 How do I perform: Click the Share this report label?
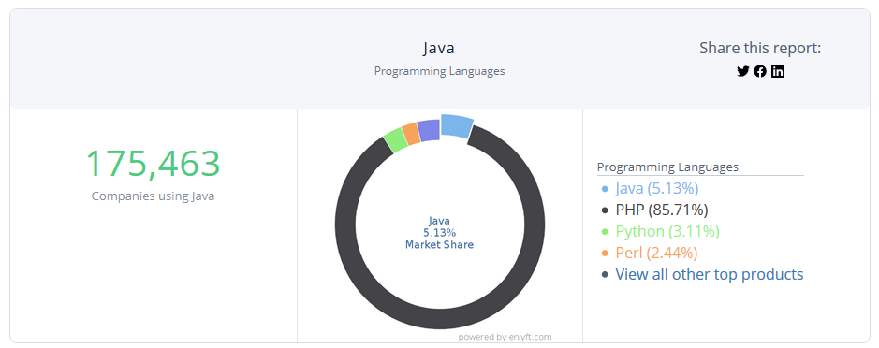760,49
